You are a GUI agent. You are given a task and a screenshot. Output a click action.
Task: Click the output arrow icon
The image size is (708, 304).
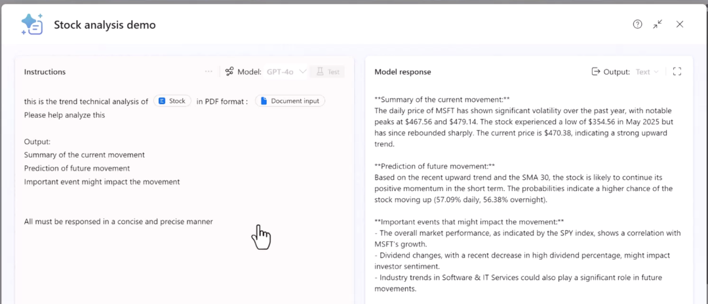click(596, 72)
